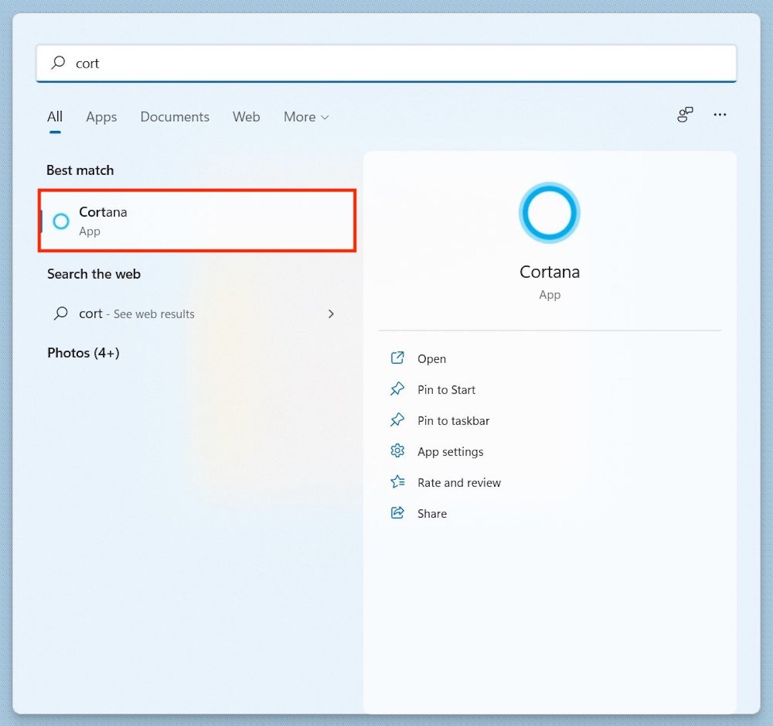Screen dimensions: 773x726
Task: Switch to the Documents tab
Action: click(175, 117)
